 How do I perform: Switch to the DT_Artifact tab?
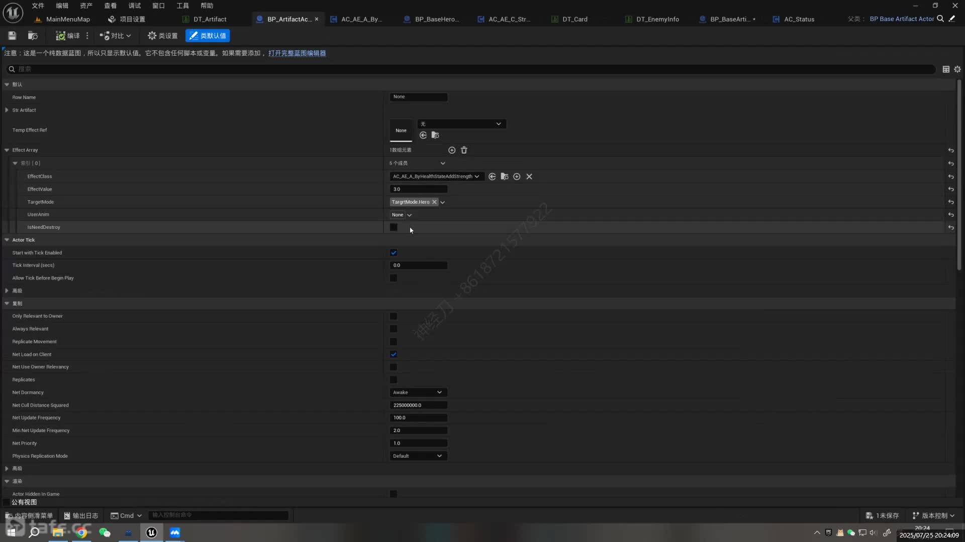[x=210, y=19]
